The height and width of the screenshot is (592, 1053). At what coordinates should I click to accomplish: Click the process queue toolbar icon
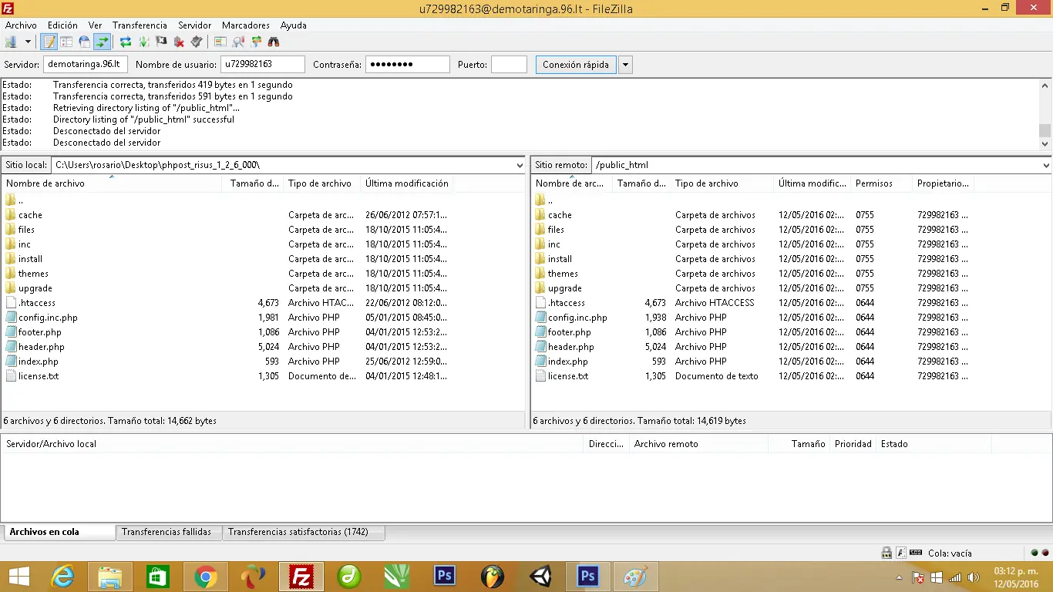[x=143, y=42]
